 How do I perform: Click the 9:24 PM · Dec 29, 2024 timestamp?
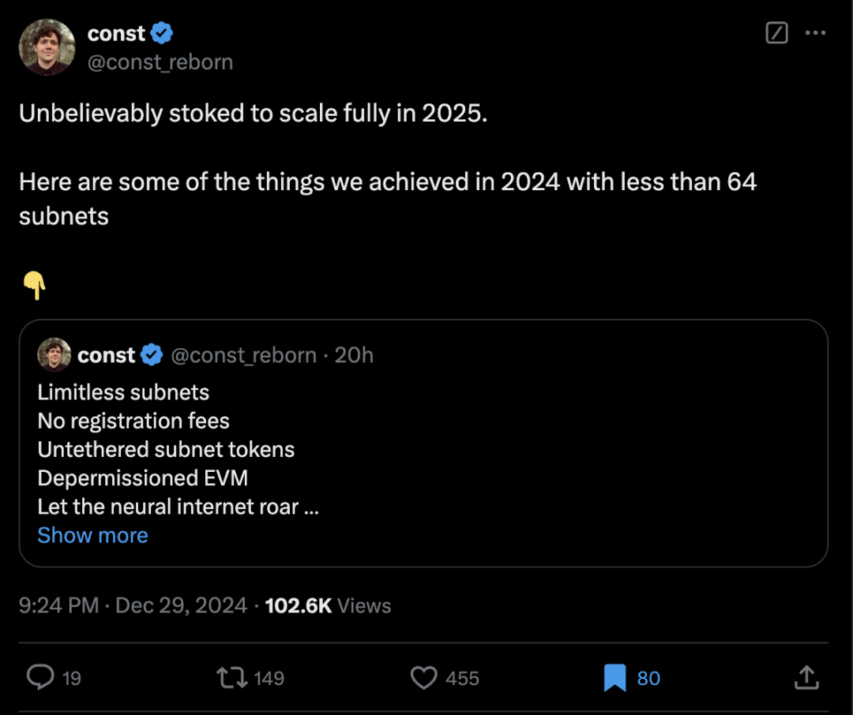coord(133,605)
